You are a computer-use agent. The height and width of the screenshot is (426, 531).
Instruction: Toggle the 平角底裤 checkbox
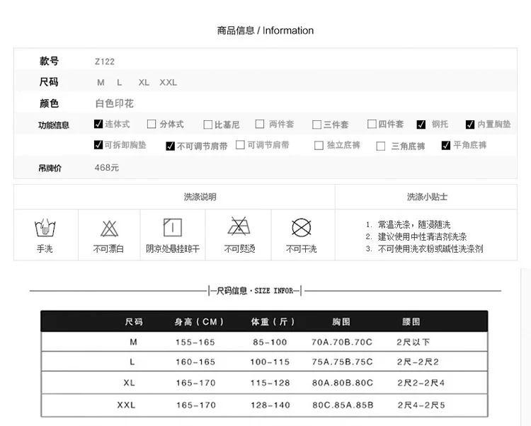[446, 146]
